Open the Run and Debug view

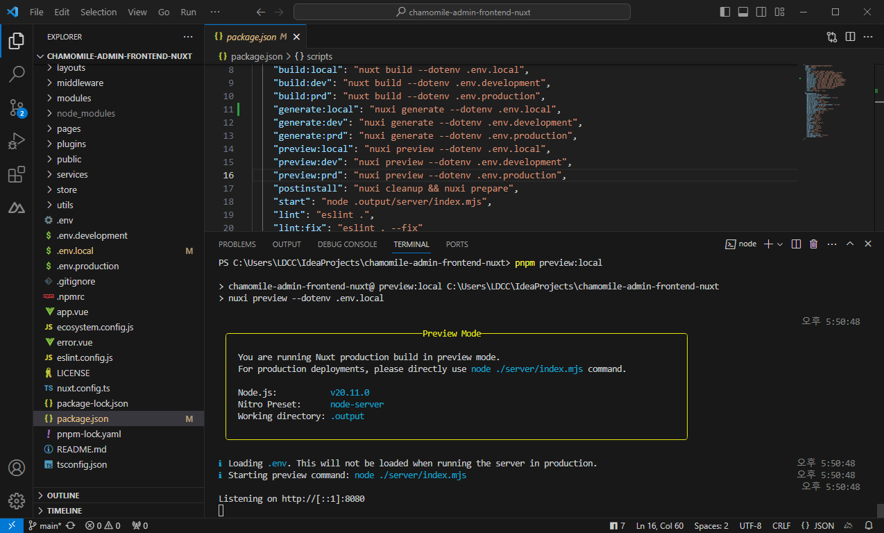point(17,141)
